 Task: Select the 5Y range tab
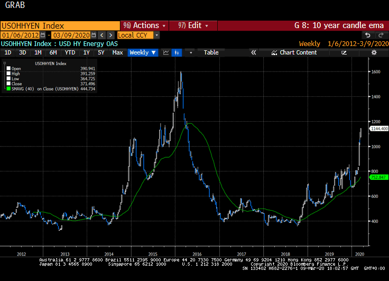pos(101,53)
